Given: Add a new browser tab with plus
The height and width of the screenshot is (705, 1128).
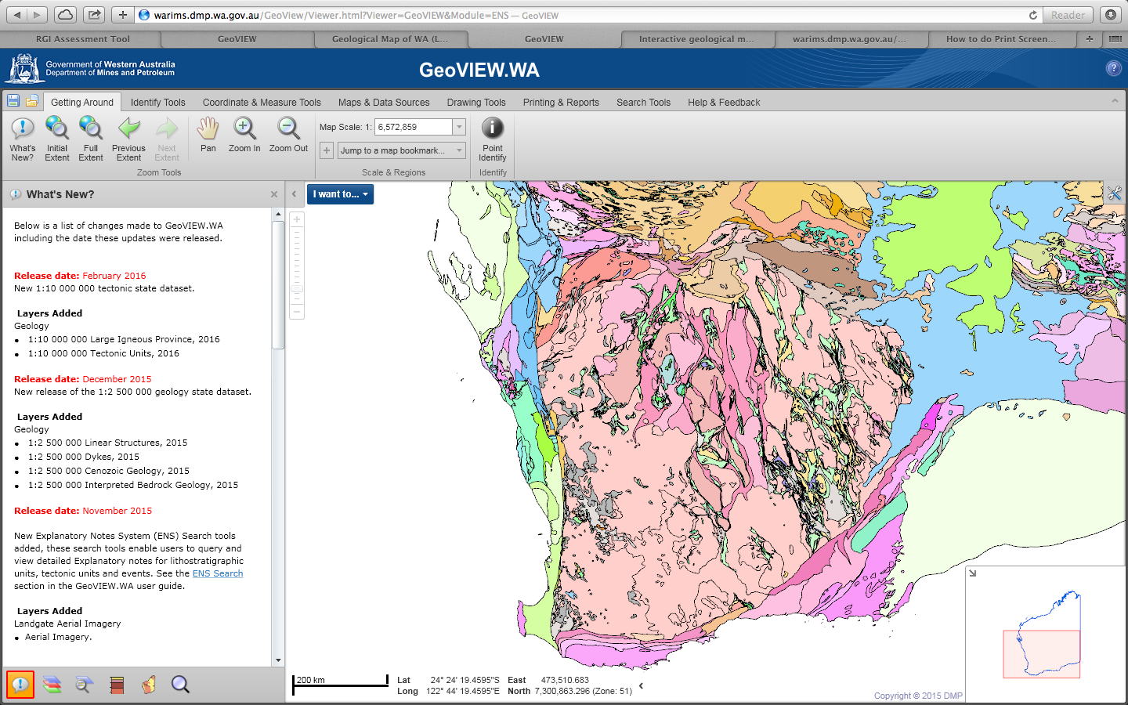Looking at the screenshot, I should (x=1089, y=38).
